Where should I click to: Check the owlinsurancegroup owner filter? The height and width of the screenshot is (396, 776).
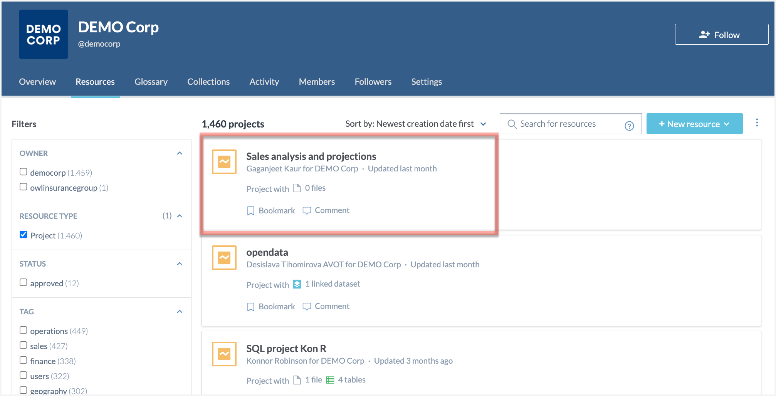[x=24, y=187]
